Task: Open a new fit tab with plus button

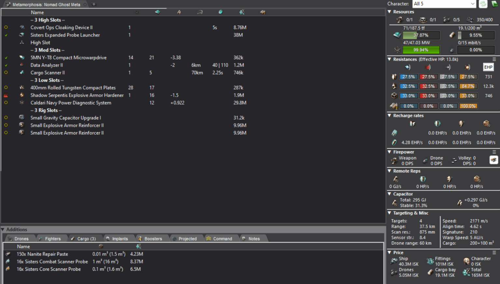Action: [x=94, y=4]
